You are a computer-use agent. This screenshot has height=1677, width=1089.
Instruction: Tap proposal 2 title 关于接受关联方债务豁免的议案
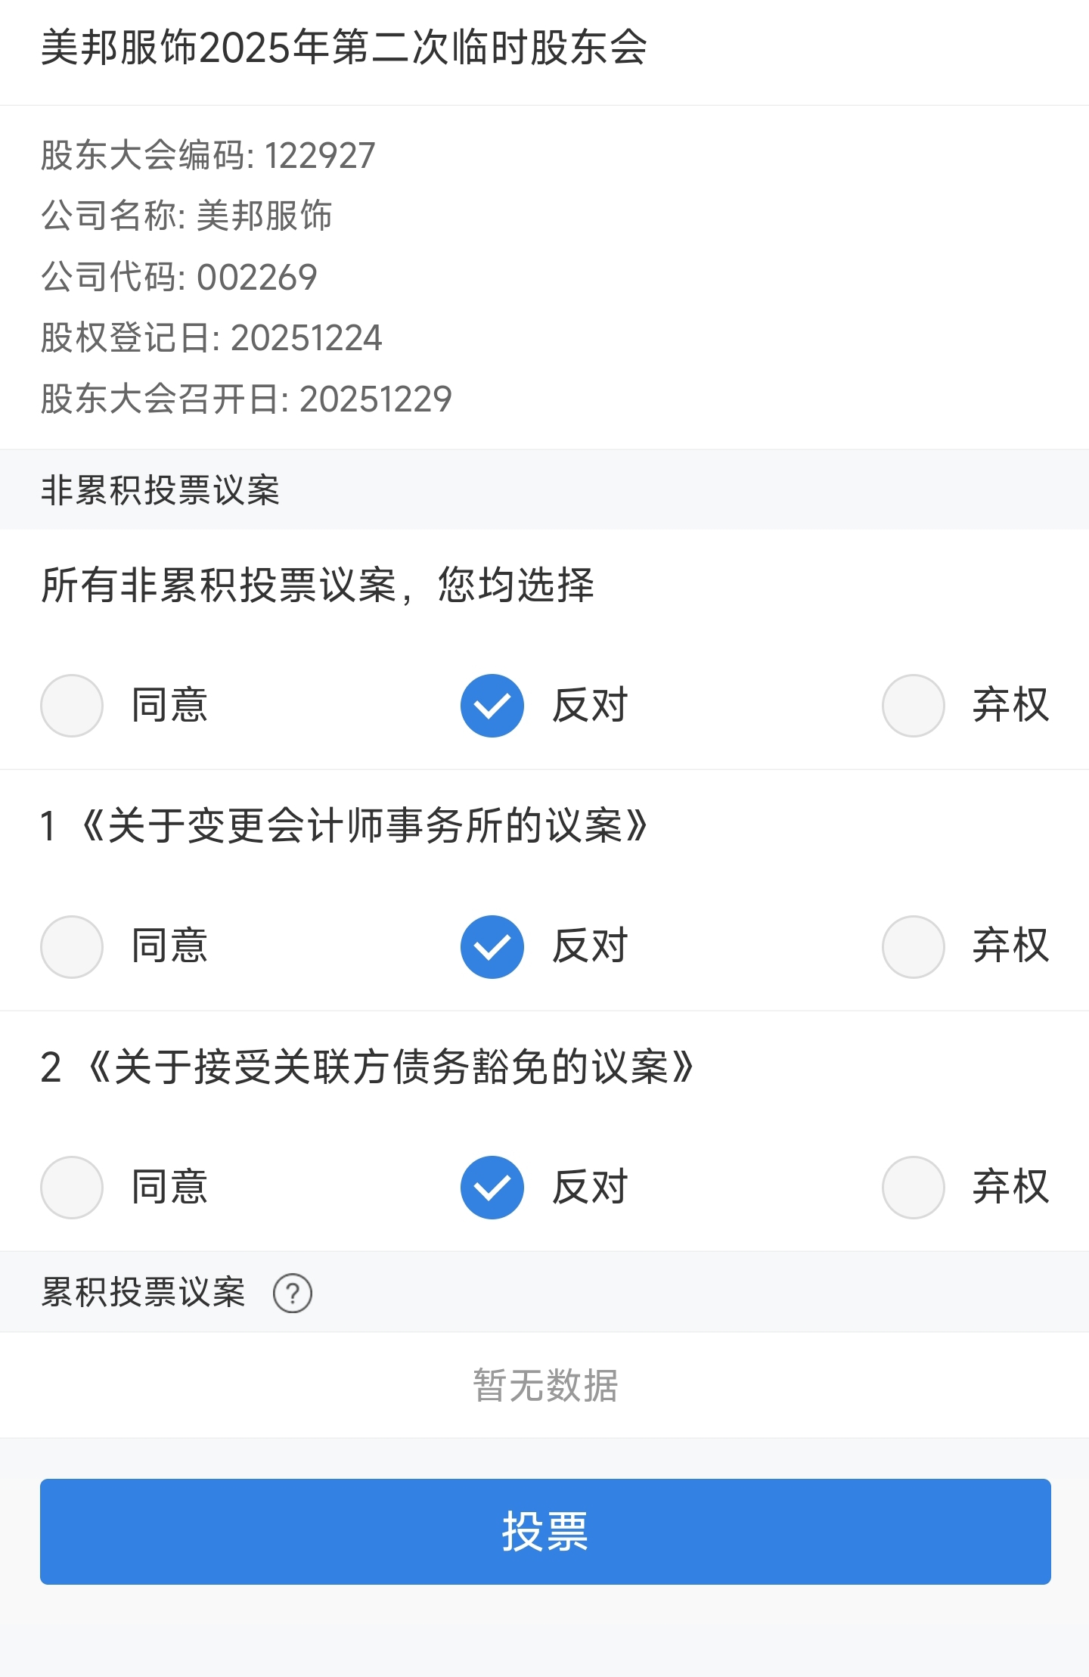(x=386, y=1067)
